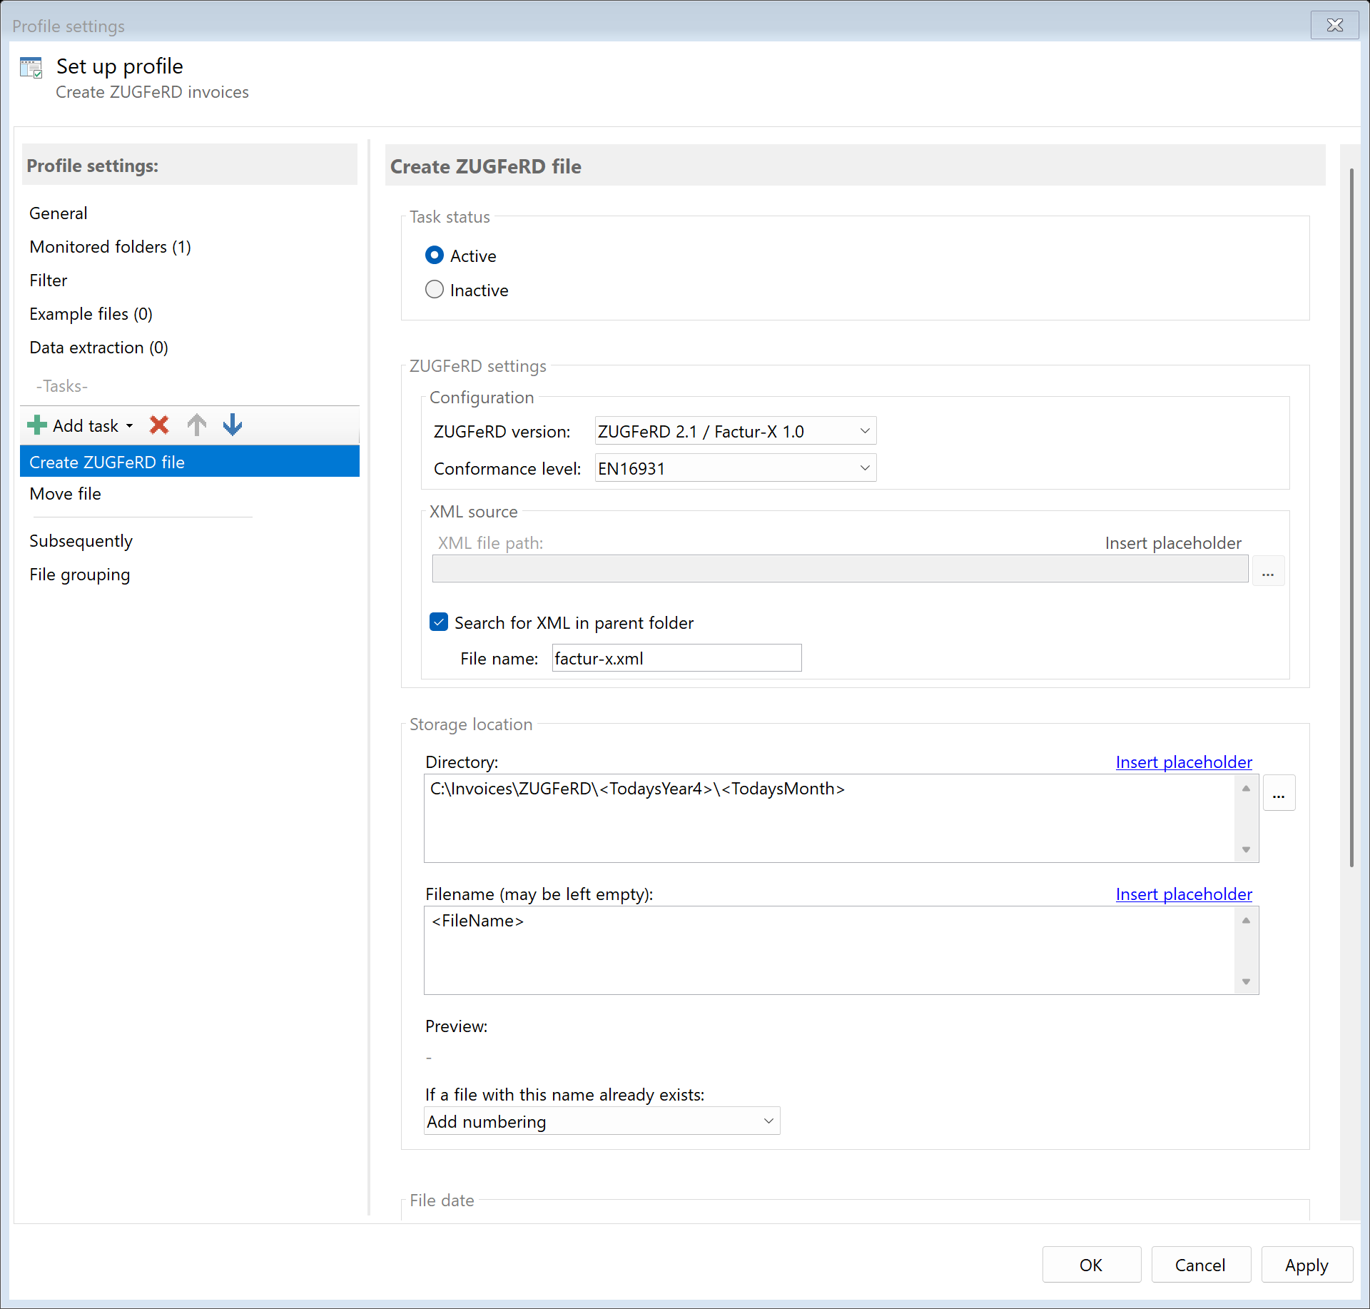
Task: Select the Inactive task status radio button
Action: point(435,289)
